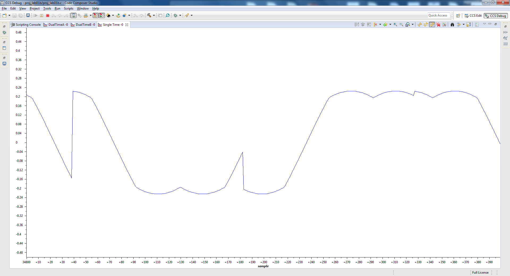
Task: Switch to the DualTimeA -0 tab
Action: [x=56, y=25]
